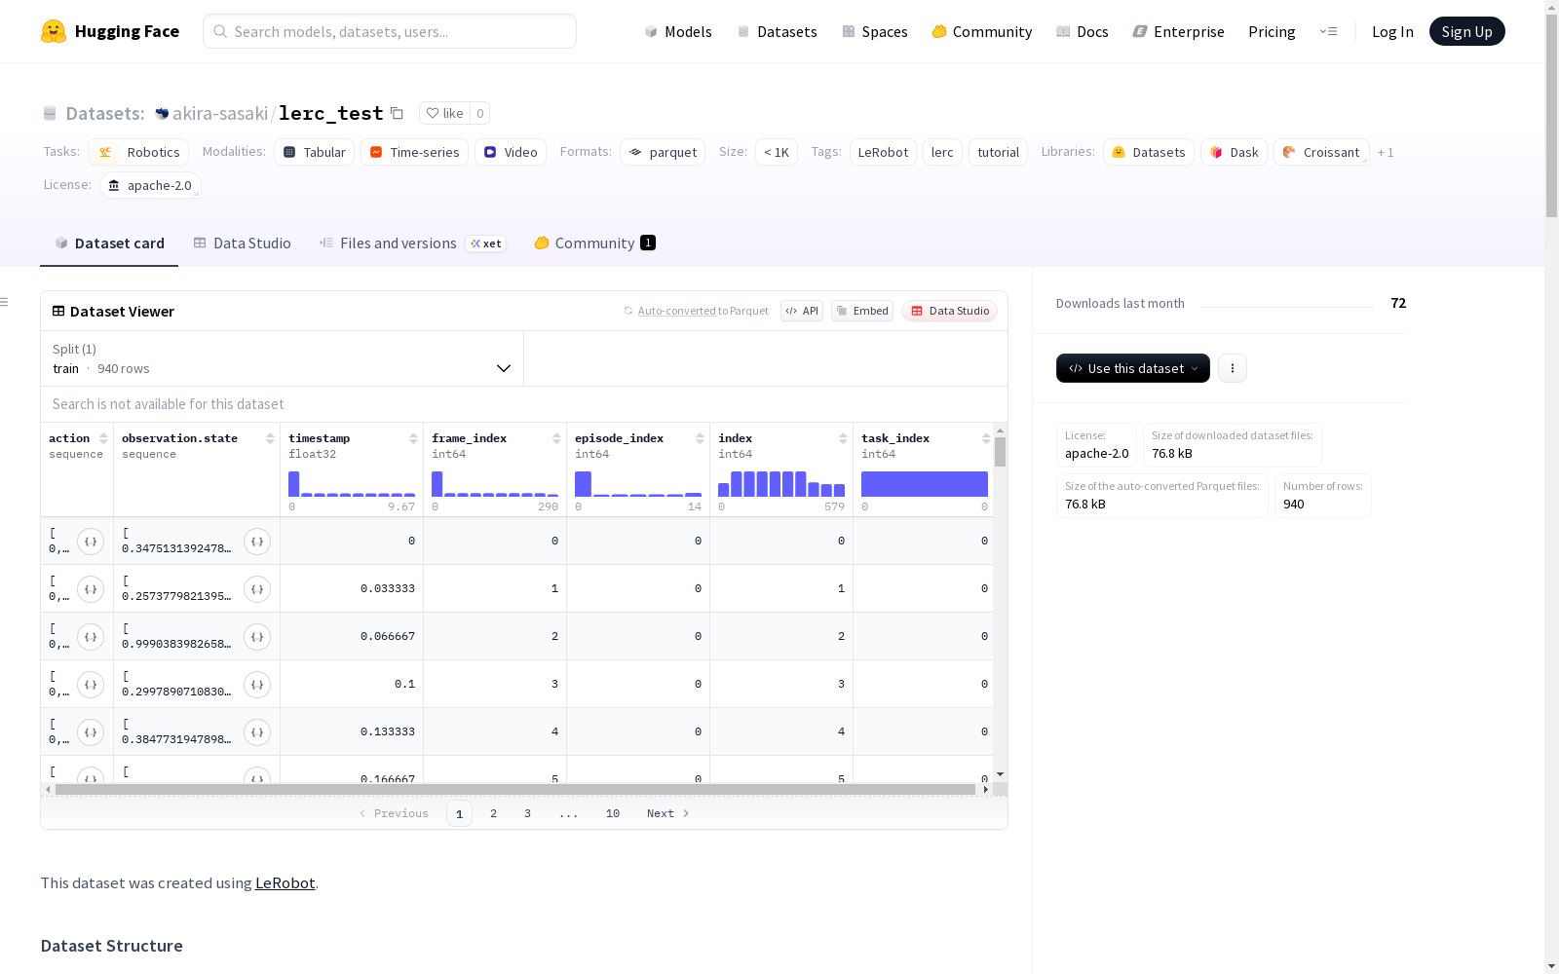This screenshot has width=1559, height=974.
Task: Focus the search models, datasets, users field
Action: (x=390, y=31)
